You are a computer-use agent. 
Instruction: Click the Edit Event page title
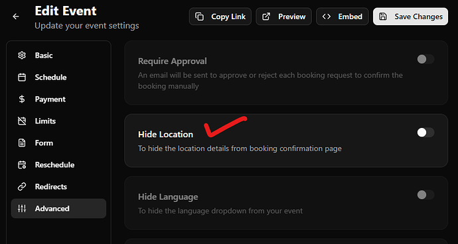(x=66, y=11)
